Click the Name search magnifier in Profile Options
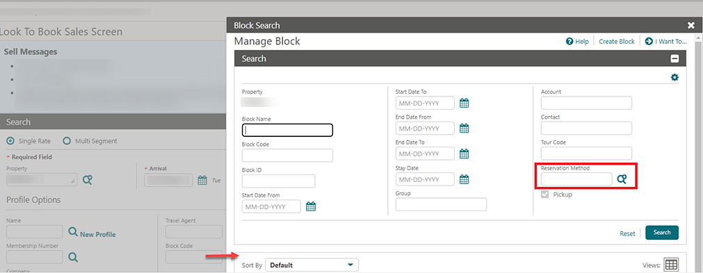 click(x=72, y=231)
